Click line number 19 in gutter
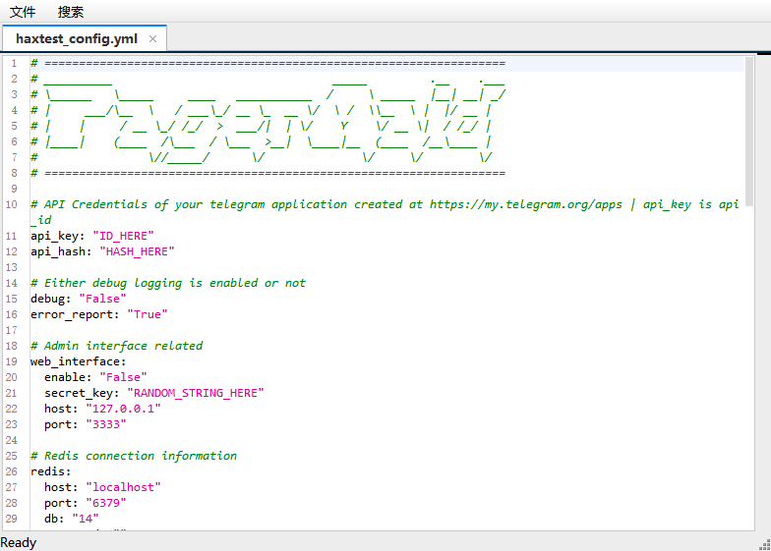The width and height of the screenshot is (771, 551). coord(12,361)
